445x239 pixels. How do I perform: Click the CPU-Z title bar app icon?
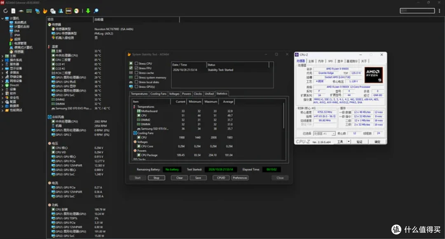(297, 55)
